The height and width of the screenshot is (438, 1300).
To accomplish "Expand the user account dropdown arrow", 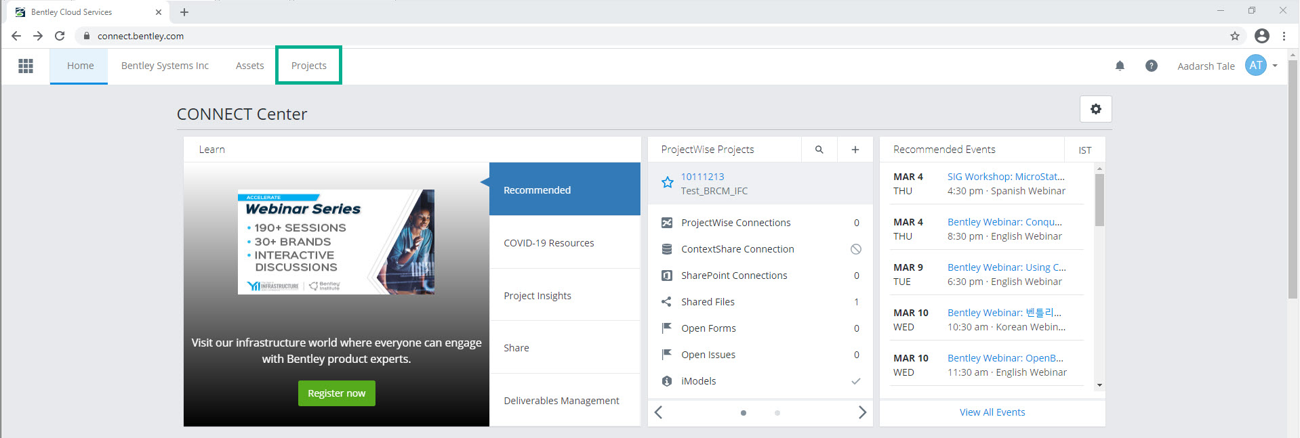I will (1275, 66).
